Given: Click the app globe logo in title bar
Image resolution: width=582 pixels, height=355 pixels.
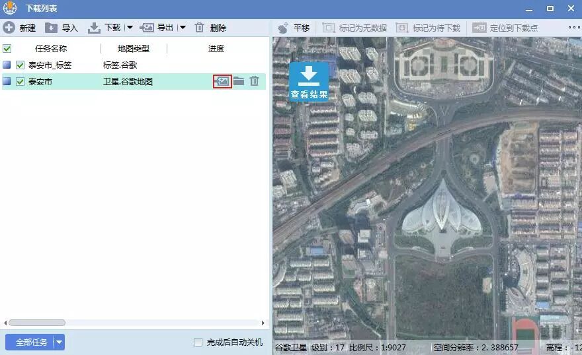Looking at the screenshot, I should [10, 8].
